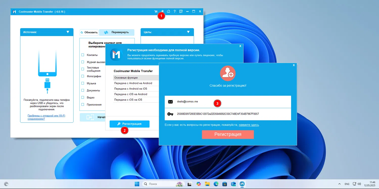Open the нажмите здесь link
The image size is (379, 189).
point(249,125)
